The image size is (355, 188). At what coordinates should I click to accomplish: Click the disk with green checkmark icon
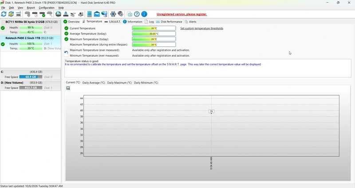pyautogui.click(x=42, y=14)
